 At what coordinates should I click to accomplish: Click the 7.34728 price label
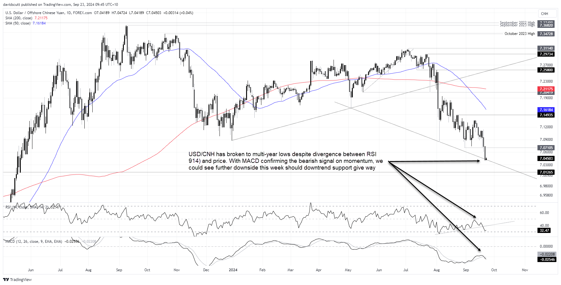[x=546, y=34]
